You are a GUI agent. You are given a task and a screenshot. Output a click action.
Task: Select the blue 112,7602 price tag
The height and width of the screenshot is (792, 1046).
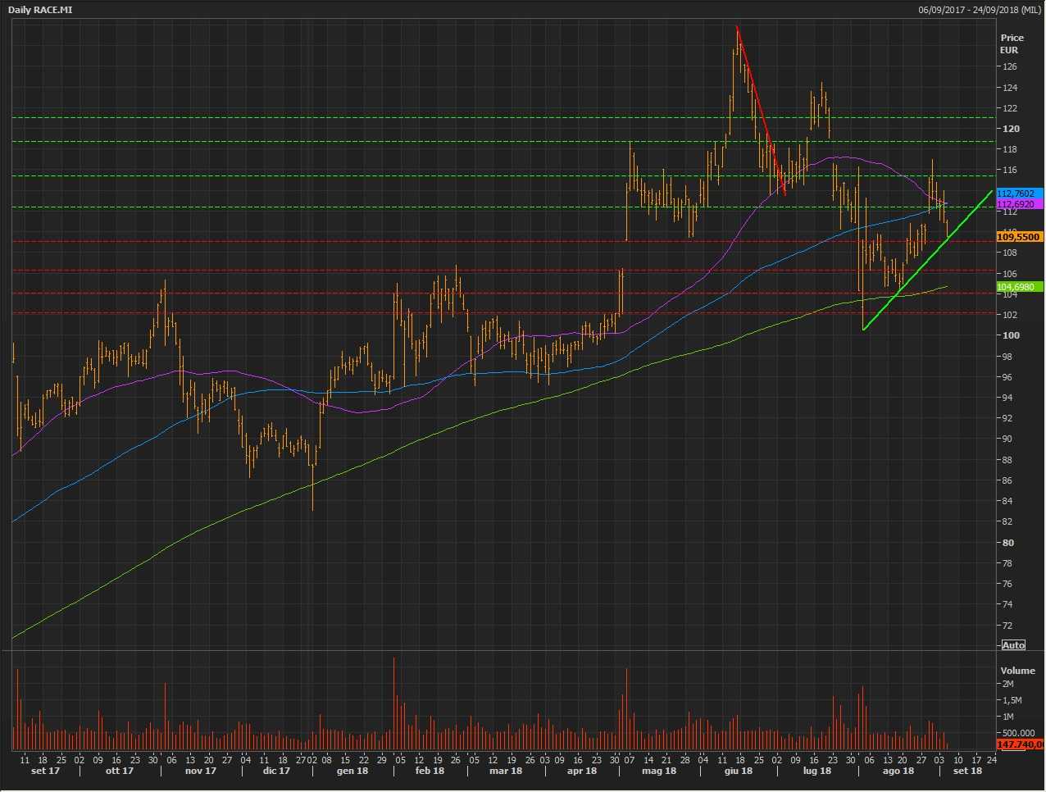(x=1019, y=193)
